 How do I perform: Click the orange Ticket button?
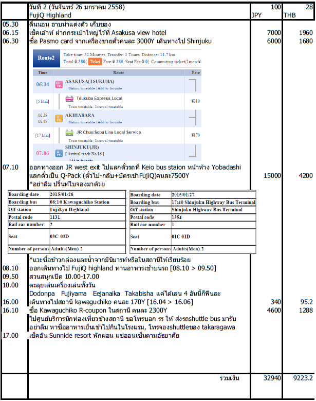(x=95, y=62)
